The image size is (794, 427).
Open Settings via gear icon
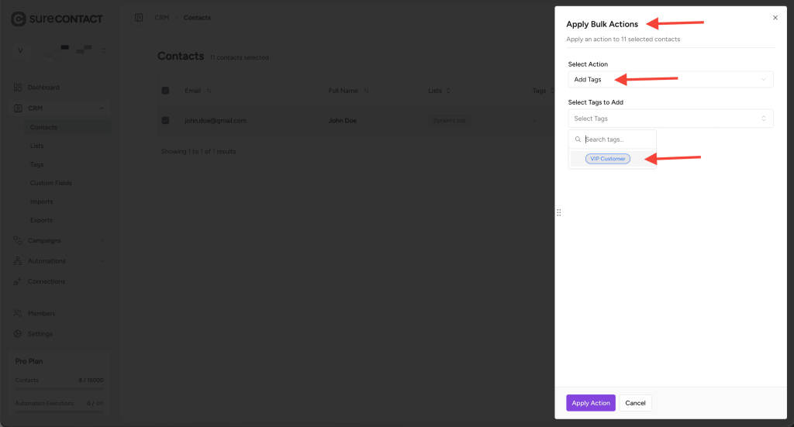click(x=18, y=334)
